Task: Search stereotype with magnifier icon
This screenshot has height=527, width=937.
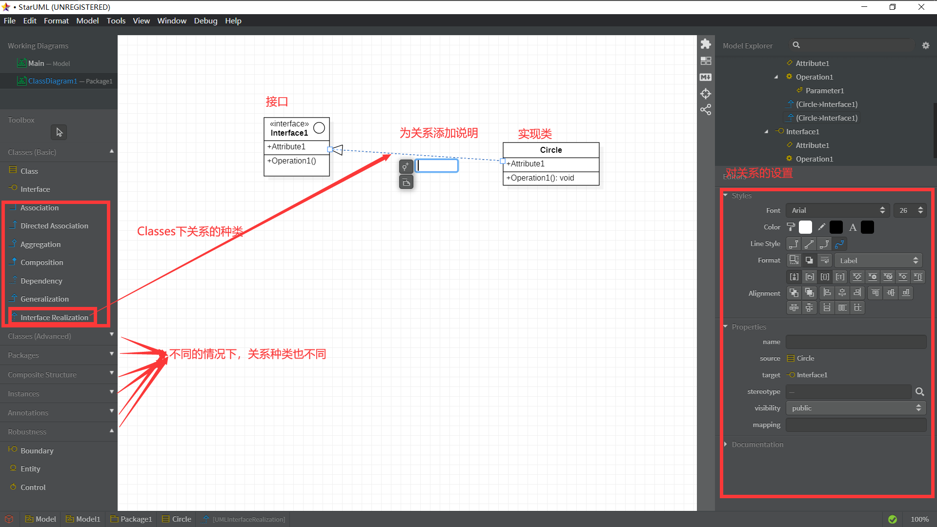Action: [x=919, y=392]
